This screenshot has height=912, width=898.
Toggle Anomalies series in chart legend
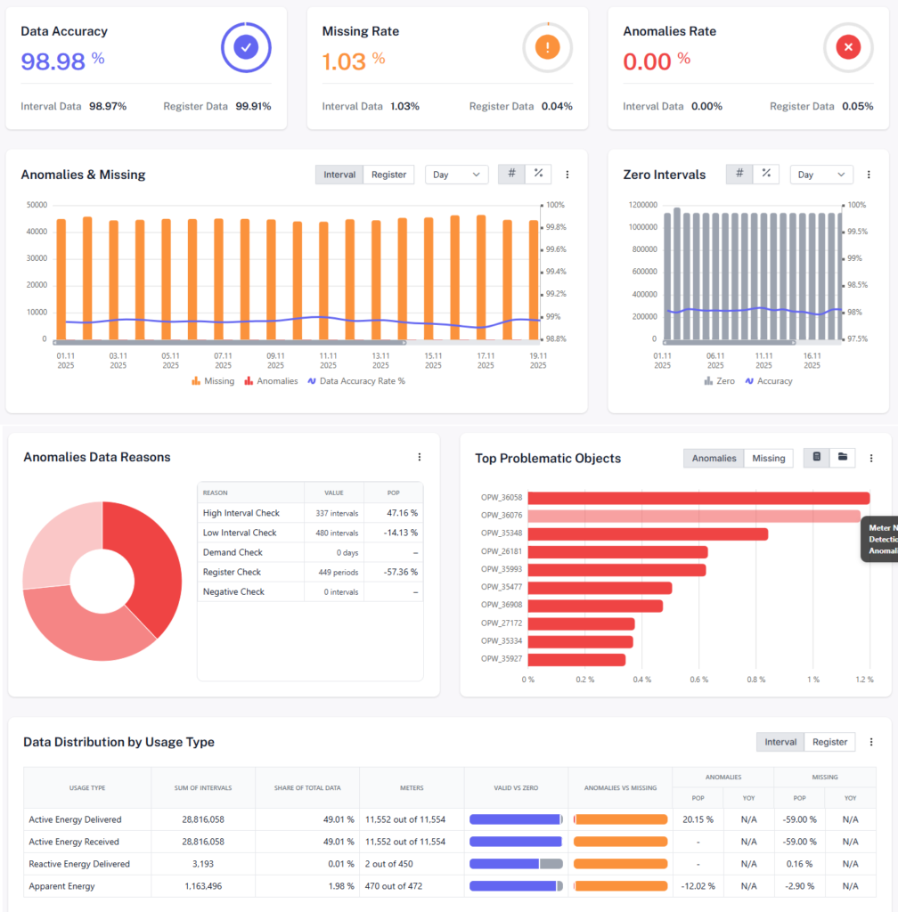tap(271, 381)
